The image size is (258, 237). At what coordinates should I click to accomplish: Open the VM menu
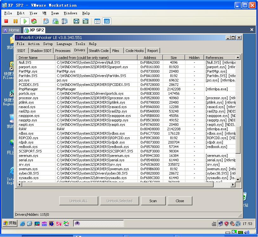pos(44,13)
